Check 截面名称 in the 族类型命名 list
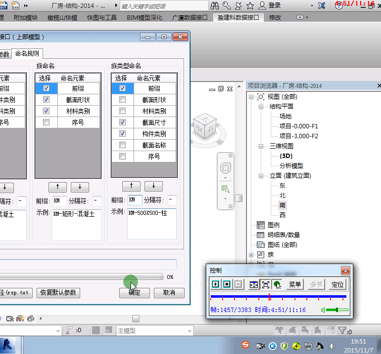 122,145
